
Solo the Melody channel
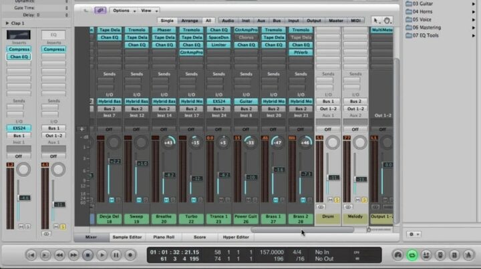point(364,200)
